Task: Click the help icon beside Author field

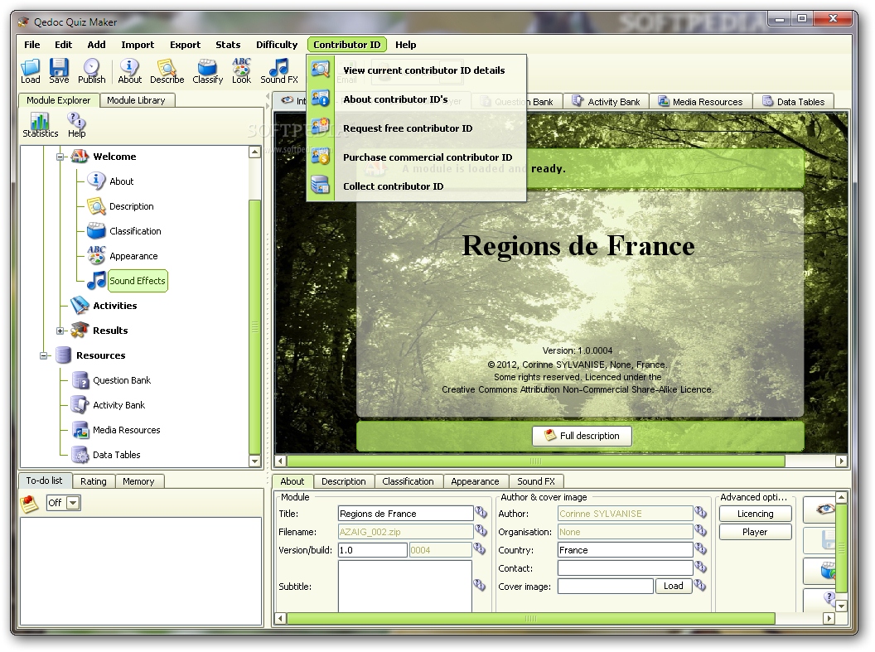Action: coord(701,512)
